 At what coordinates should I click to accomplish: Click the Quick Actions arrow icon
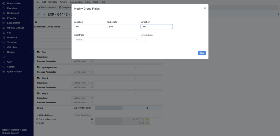click(4, 72)
